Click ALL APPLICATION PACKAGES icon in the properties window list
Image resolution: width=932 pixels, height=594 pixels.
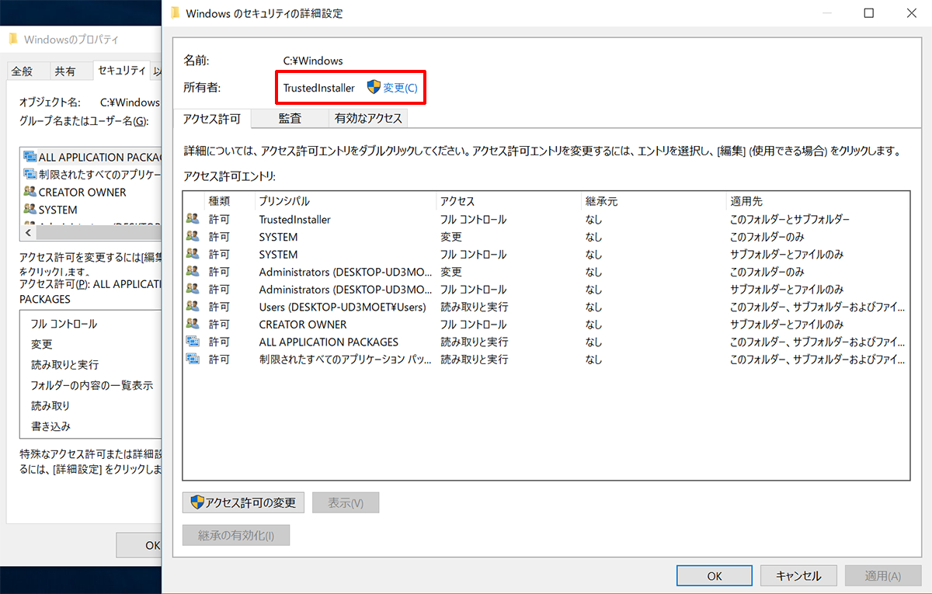[30, 157]
